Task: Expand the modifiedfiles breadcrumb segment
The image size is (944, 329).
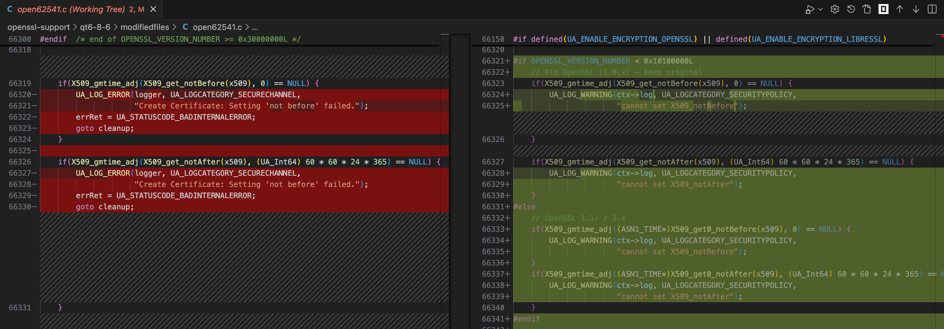Action: [x=145, y=27]
